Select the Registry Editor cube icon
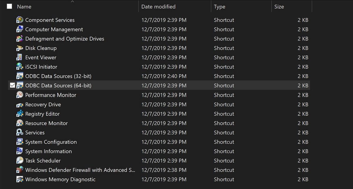The image size is (353, 189). click(20, 114)
